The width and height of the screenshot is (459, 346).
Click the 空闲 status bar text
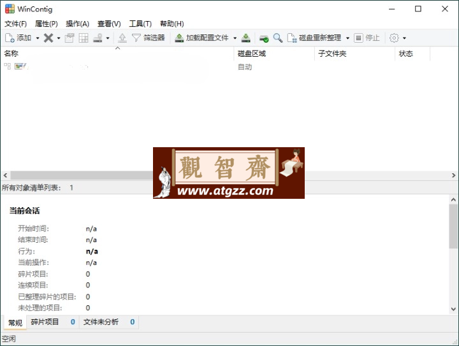pyautogui.click(x=8, y=339)
